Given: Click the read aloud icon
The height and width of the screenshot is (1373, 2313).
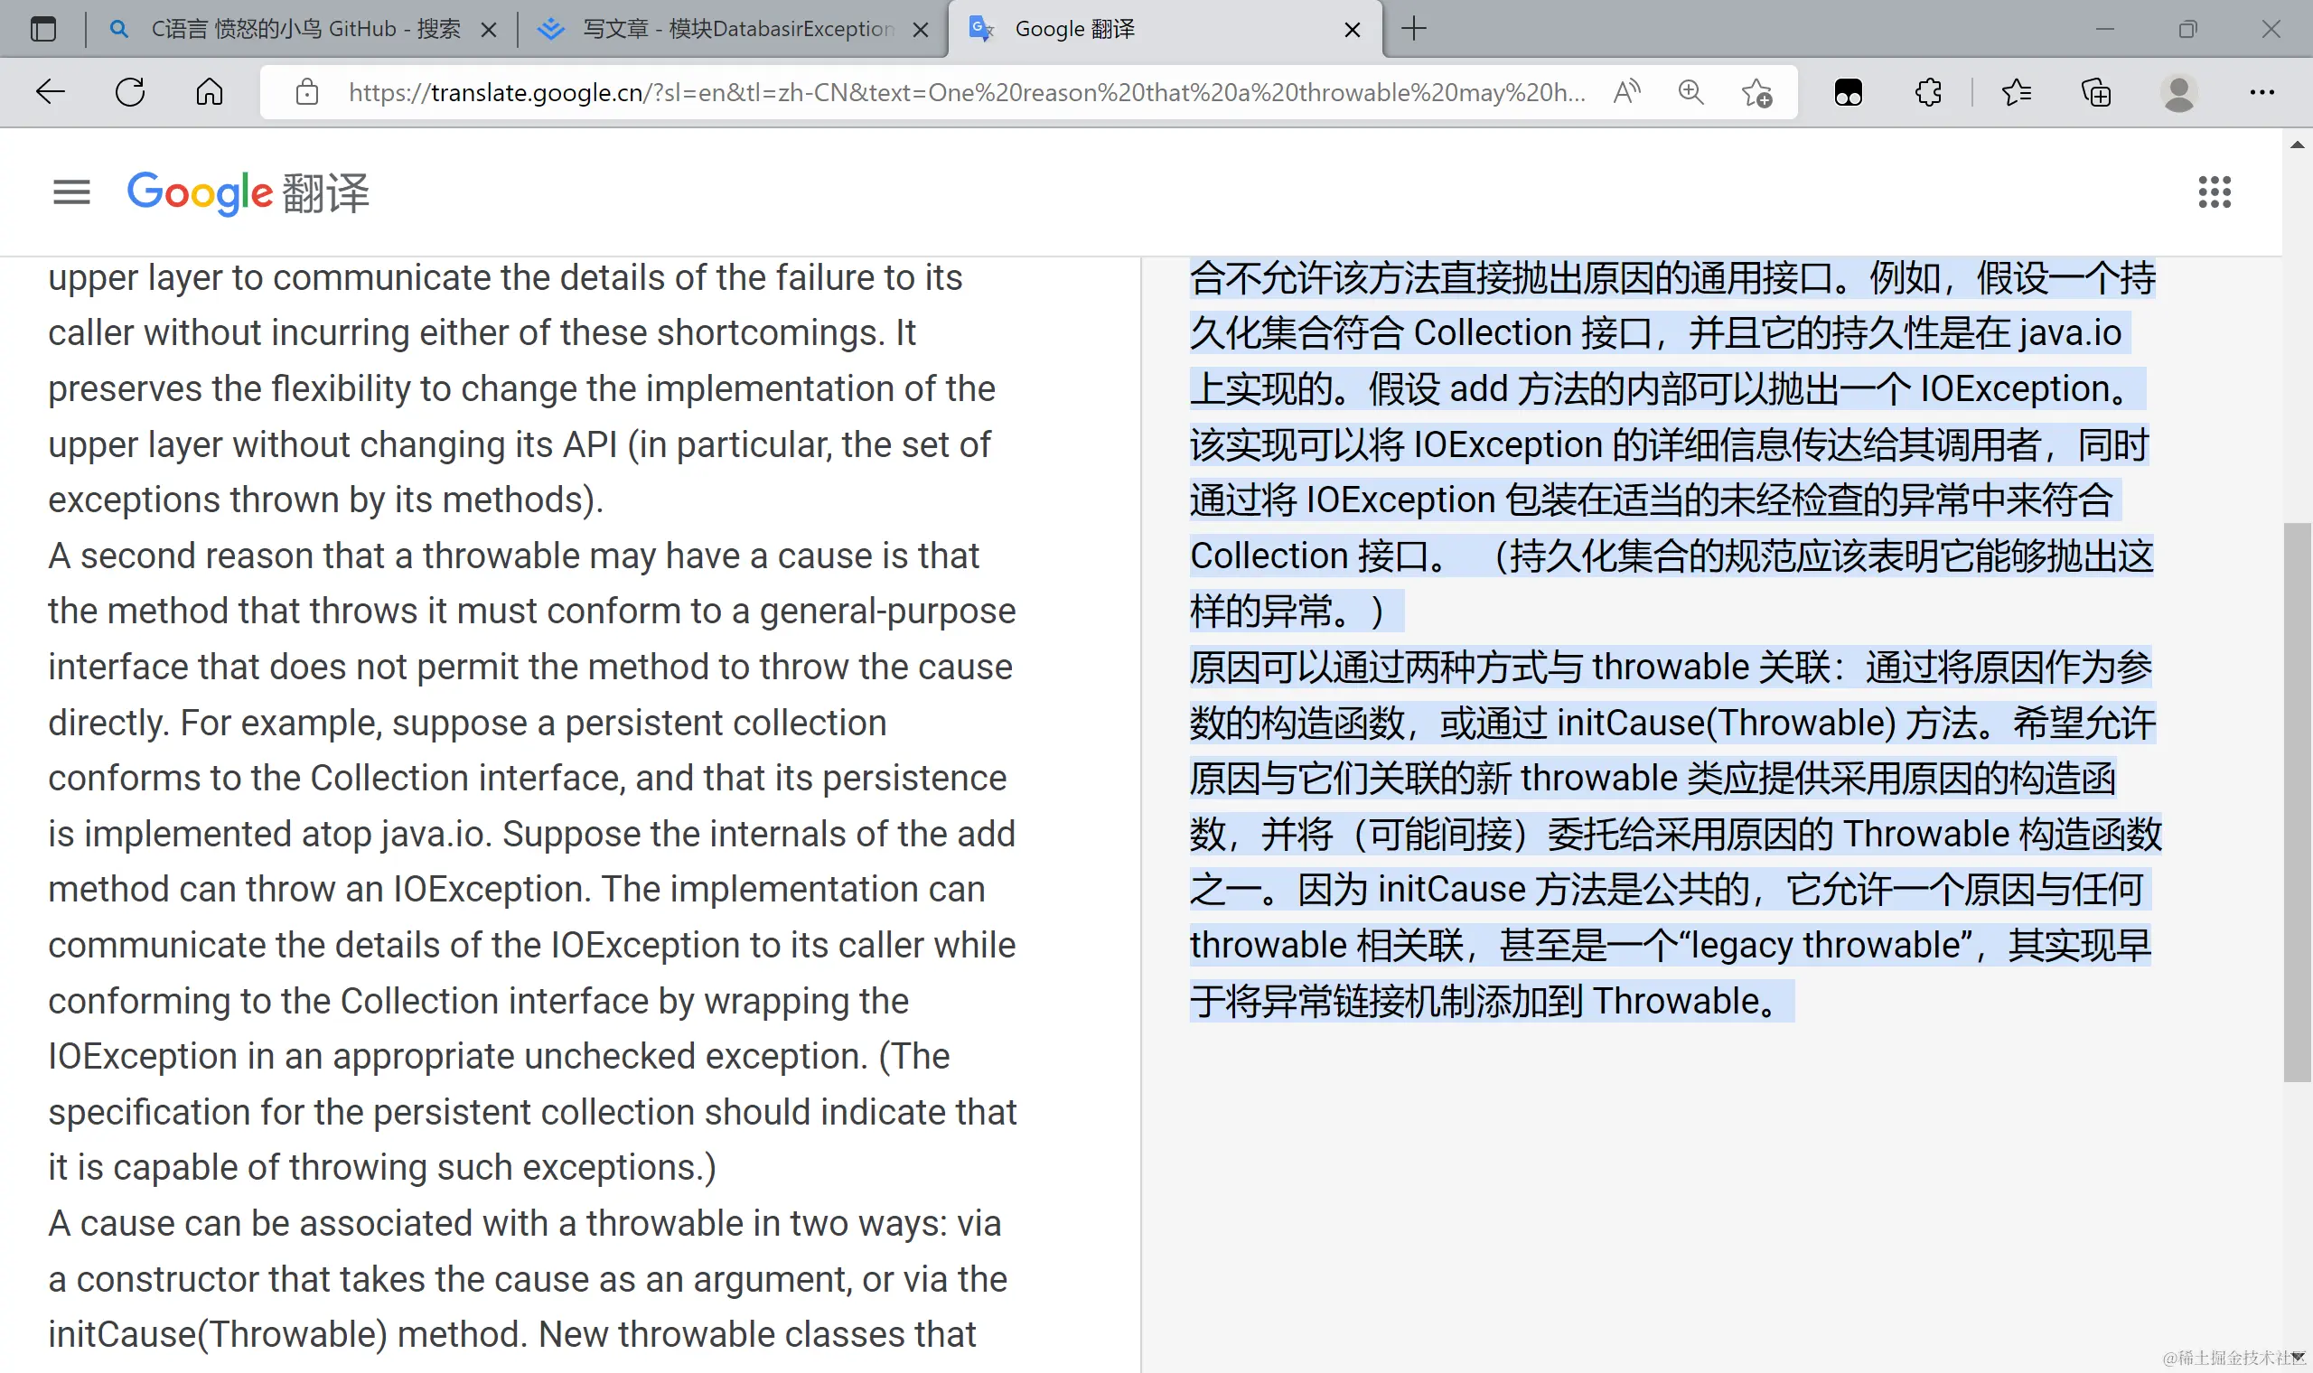Looking at the screenshot, I should pos(1625,91).
